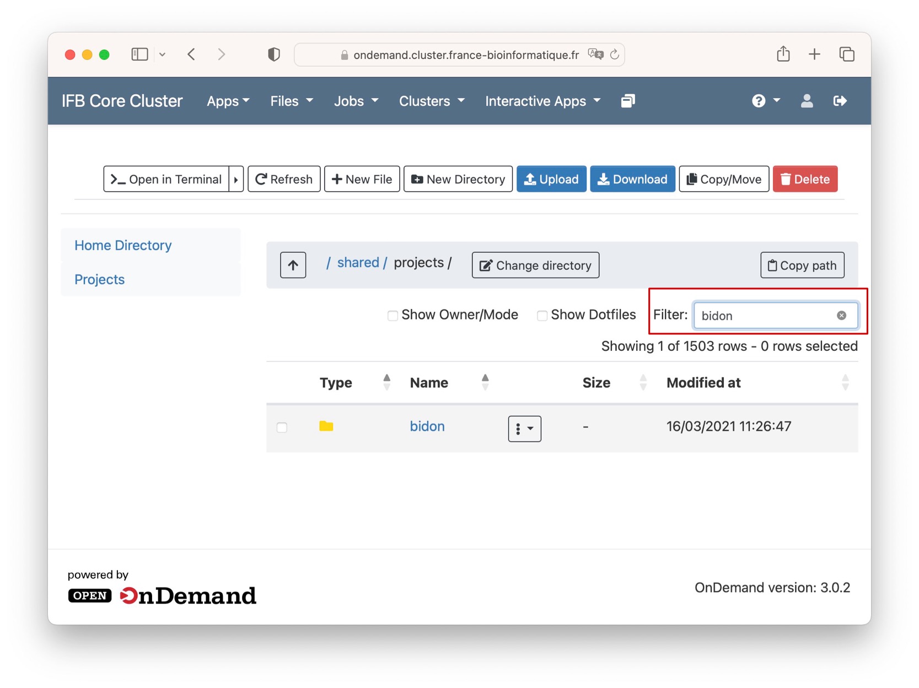The width and height of the screenshot is (919, 688).
Task: Toggle the Safari sidebar icon
Action: click(139, 54)
